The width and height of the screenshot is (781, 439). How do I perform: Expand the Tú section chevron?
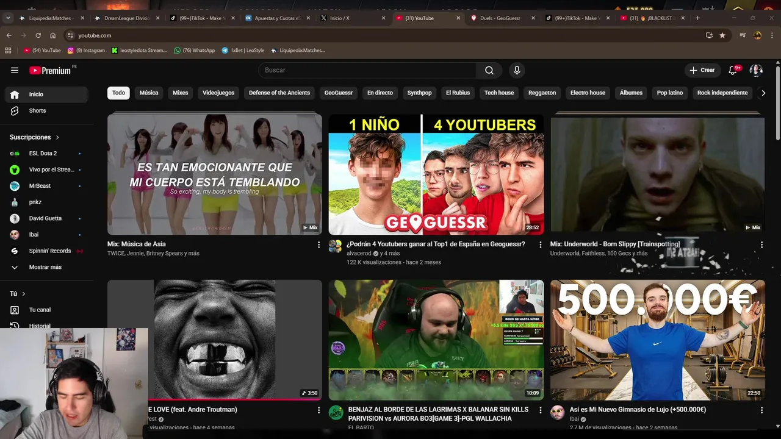[24, 294]
